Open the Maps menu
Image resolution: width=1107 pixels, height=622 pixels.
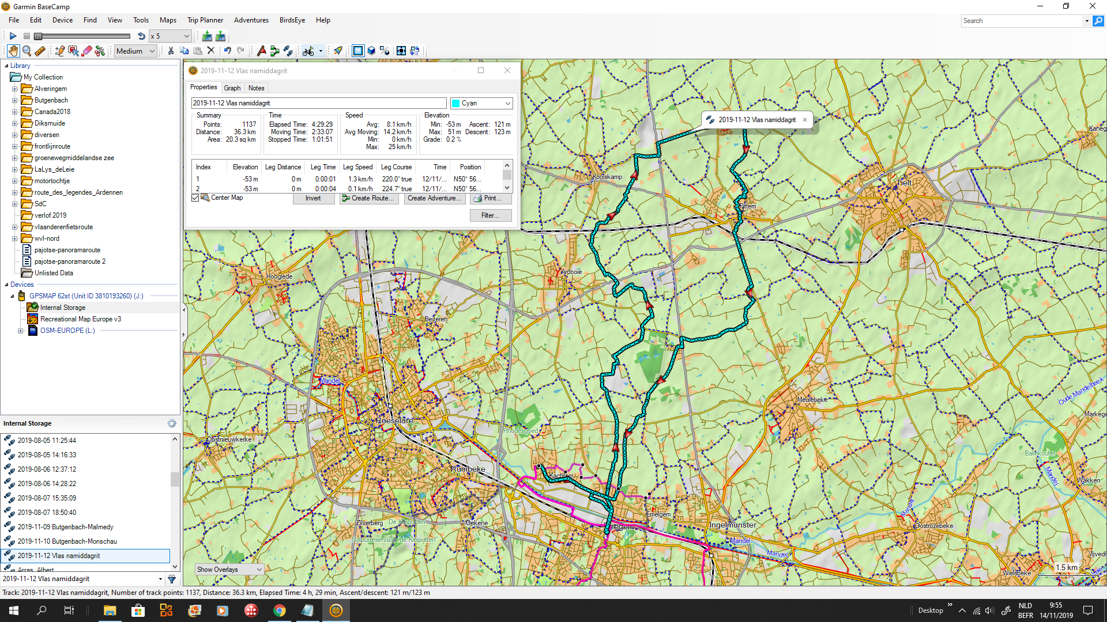tap(168, 20)
